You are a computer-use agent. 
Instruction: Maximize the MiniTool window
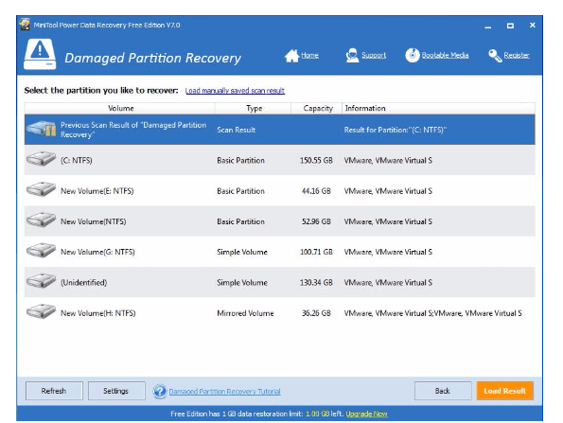(510, 26)
